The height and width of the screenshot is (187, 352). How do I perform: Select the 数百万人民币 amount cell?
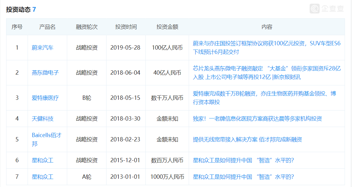[167, 160]
